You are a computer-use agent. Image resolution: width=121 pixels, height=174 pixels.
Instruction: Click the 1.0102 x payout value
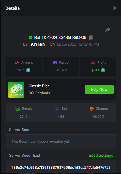tap(61, 70)
